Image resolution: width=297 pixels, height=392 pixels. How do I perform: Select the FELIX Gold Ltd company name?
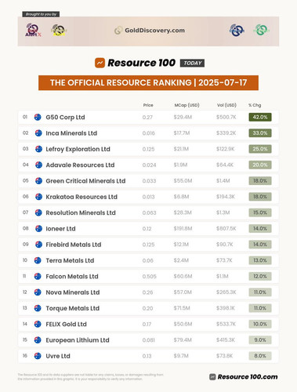pyautogui.click(x=66, y=325)
